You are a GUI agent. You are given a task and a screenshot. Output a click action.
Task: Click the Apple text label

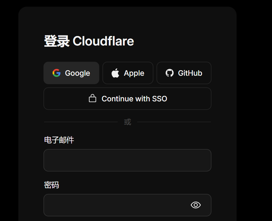(134, 73)
